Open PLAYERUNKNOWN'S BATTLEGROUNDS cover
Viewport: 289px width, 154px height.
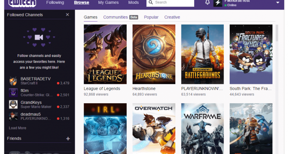(x=202, y=54)
